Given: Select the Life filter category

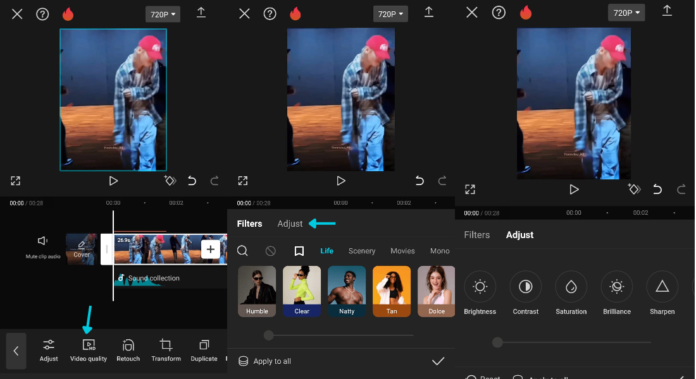Looking at the screenshot, I should pos(326,251).
